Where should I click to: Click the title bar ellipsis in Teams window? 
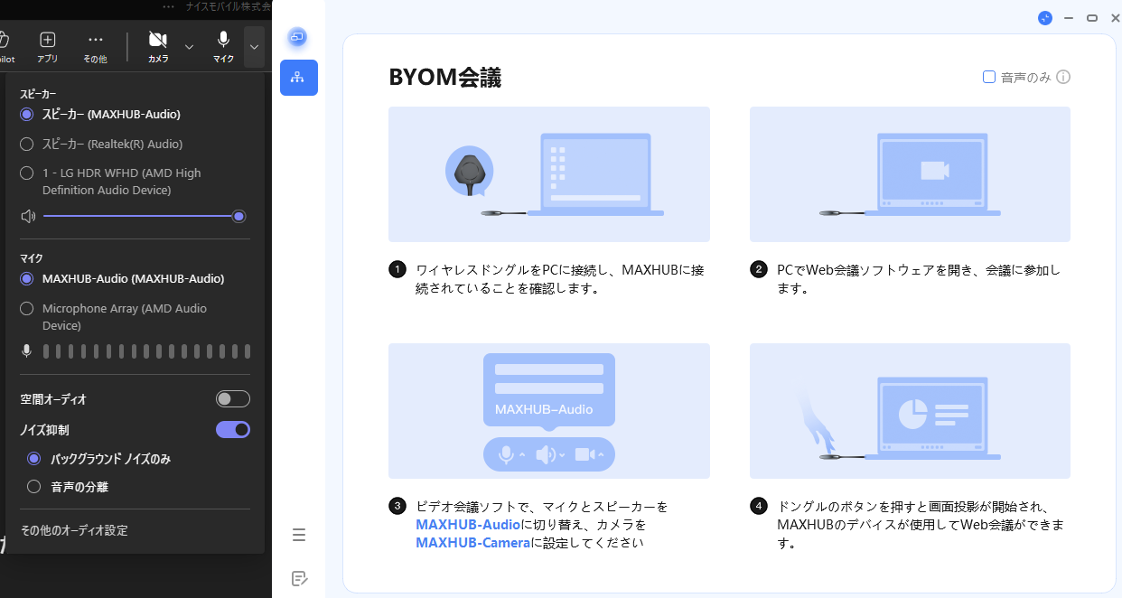(x=168, y=6)
